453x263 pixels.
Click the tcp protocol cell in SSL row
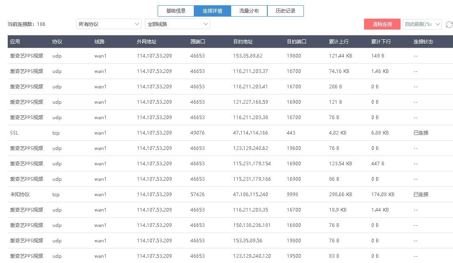56,133
